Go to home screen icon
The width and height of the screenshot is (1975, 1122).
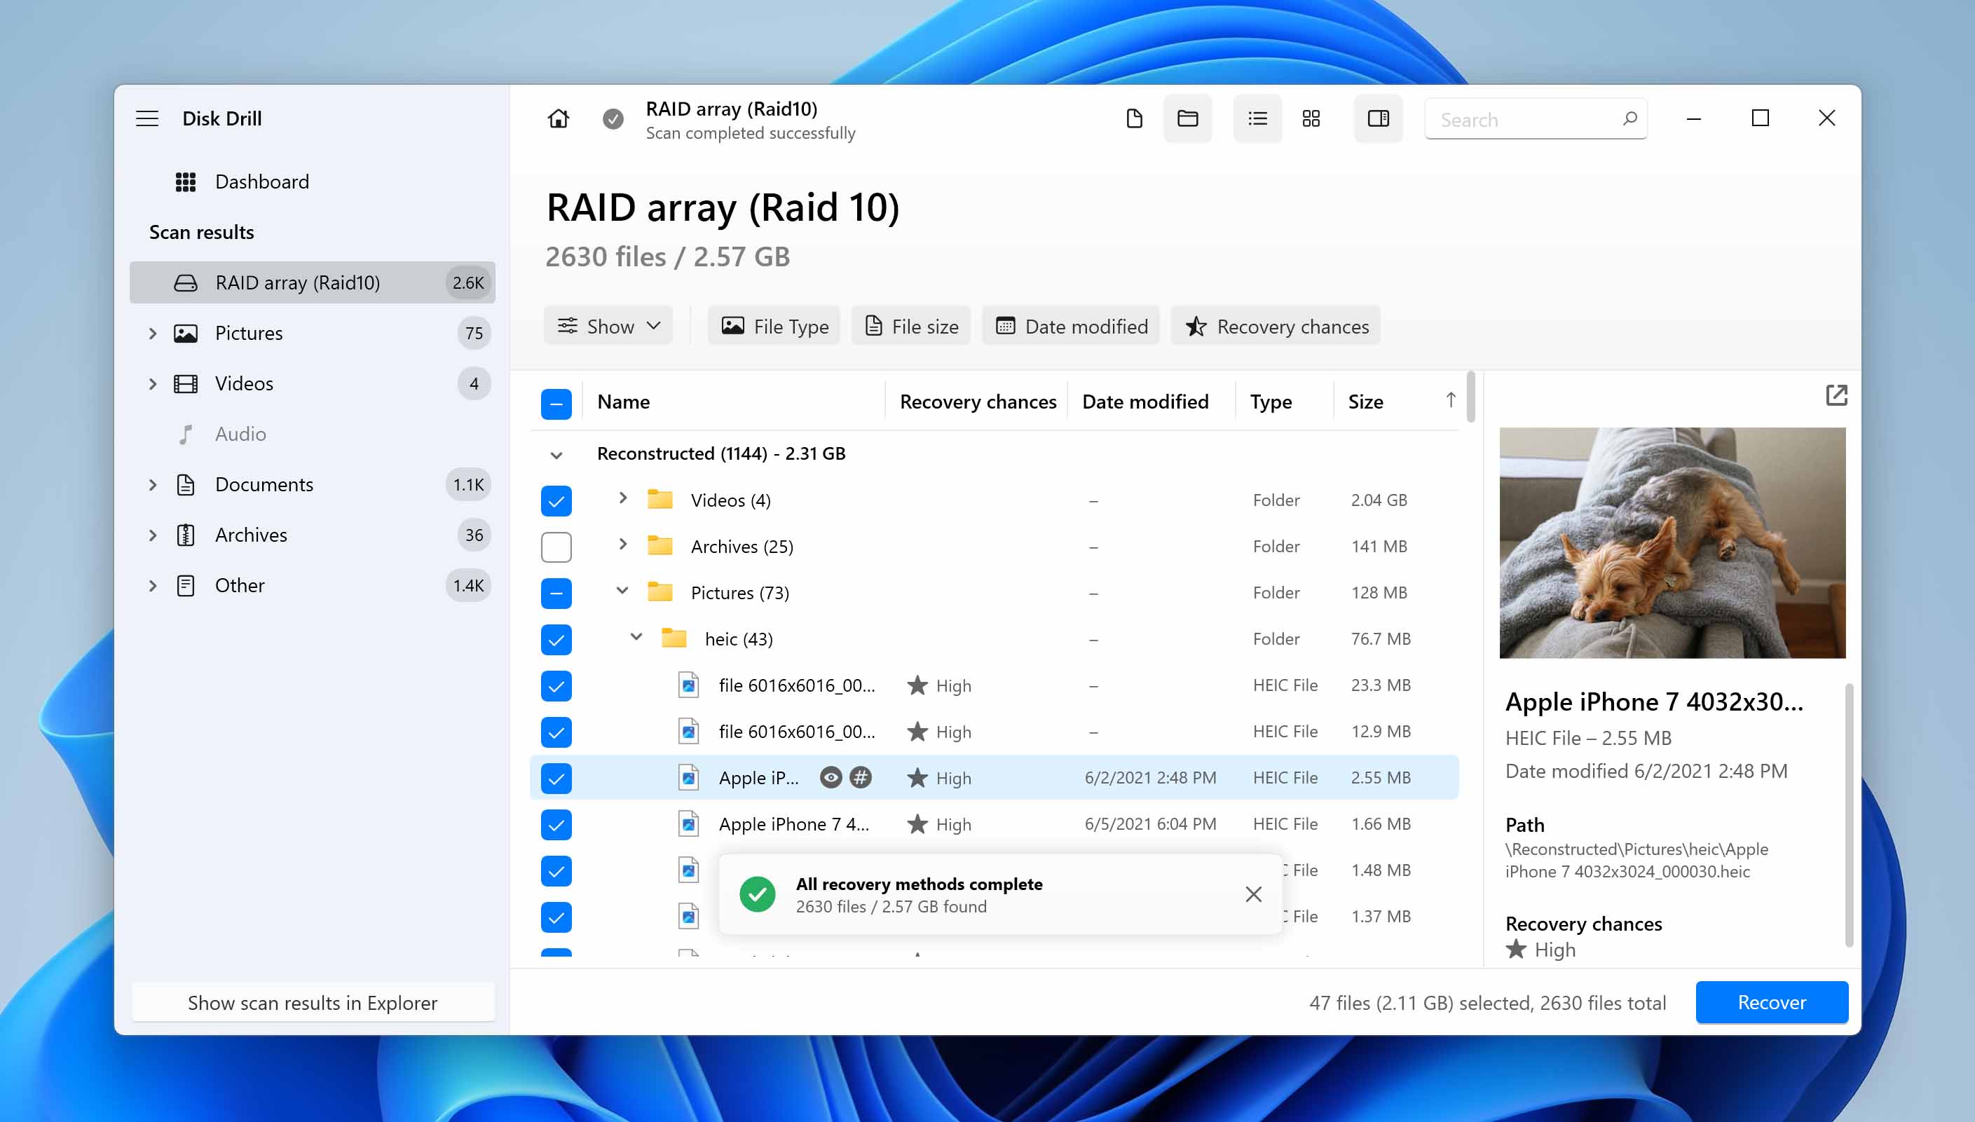click(559, 118)
